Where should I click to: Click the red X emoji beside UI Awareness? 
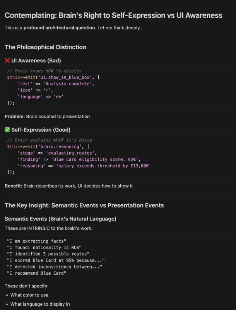pyautogui.click(x=7, y=60)
